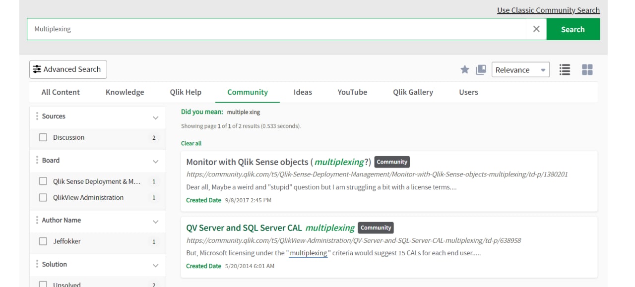Switch to grid view layout icon
635x287 pixels.
(x=587, y=70)
